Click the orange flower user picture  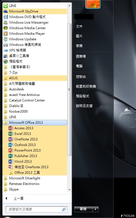[93, 4]
